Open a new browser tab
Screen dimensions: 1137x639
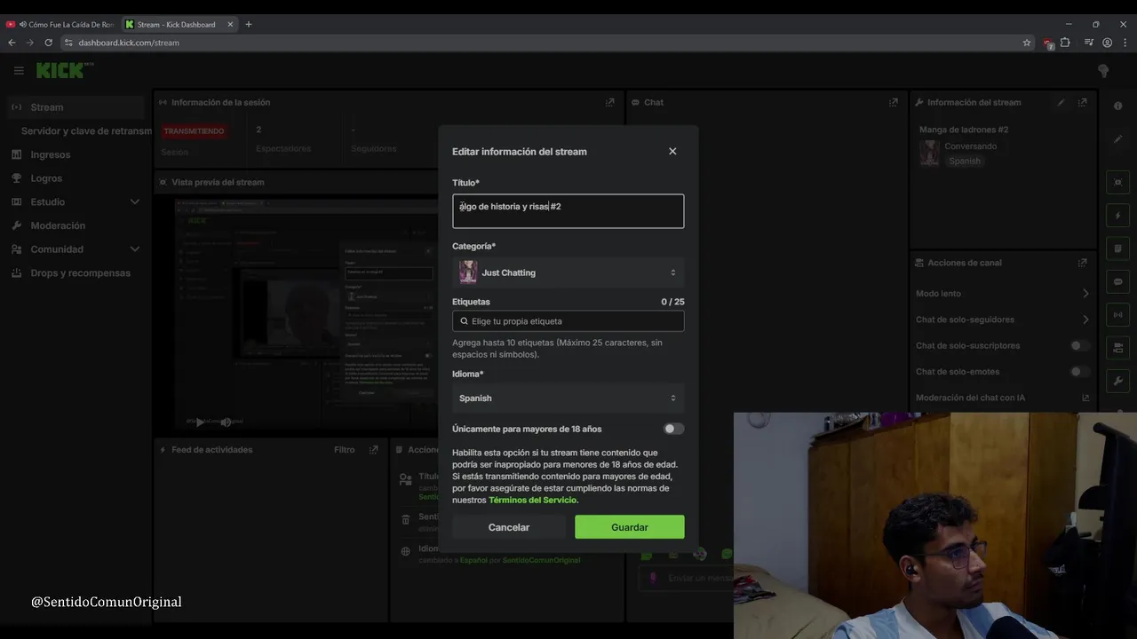click(249, 24)
